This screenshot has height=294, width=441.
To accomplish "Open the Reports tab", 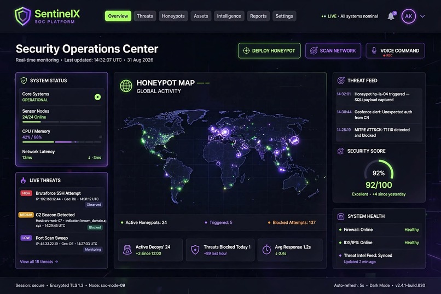I will point(258,16).
